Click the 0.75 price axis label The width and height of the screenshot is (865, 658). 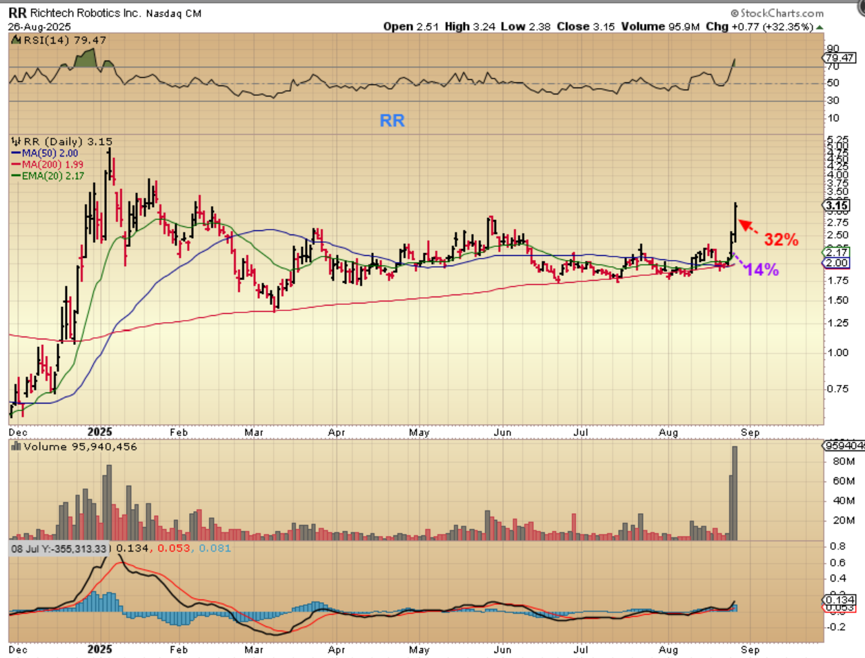coord(837,389)
